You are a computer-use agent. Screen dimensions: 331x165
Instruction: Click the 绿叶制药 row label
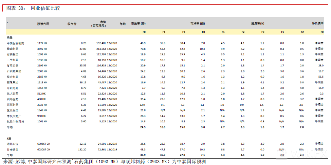coord(13,77)
